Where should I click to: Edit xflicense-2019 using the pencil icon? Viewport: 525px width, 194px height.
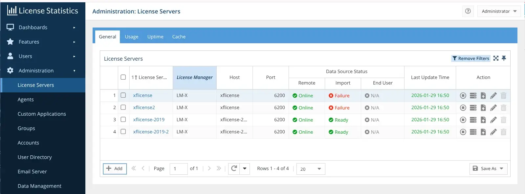click(x=493, y=120)
